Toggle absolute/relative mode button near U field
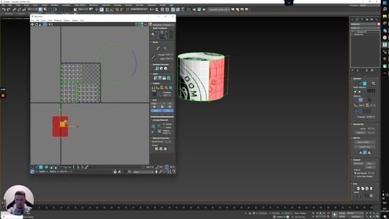 pyautogui.click(x=32, y=172)
